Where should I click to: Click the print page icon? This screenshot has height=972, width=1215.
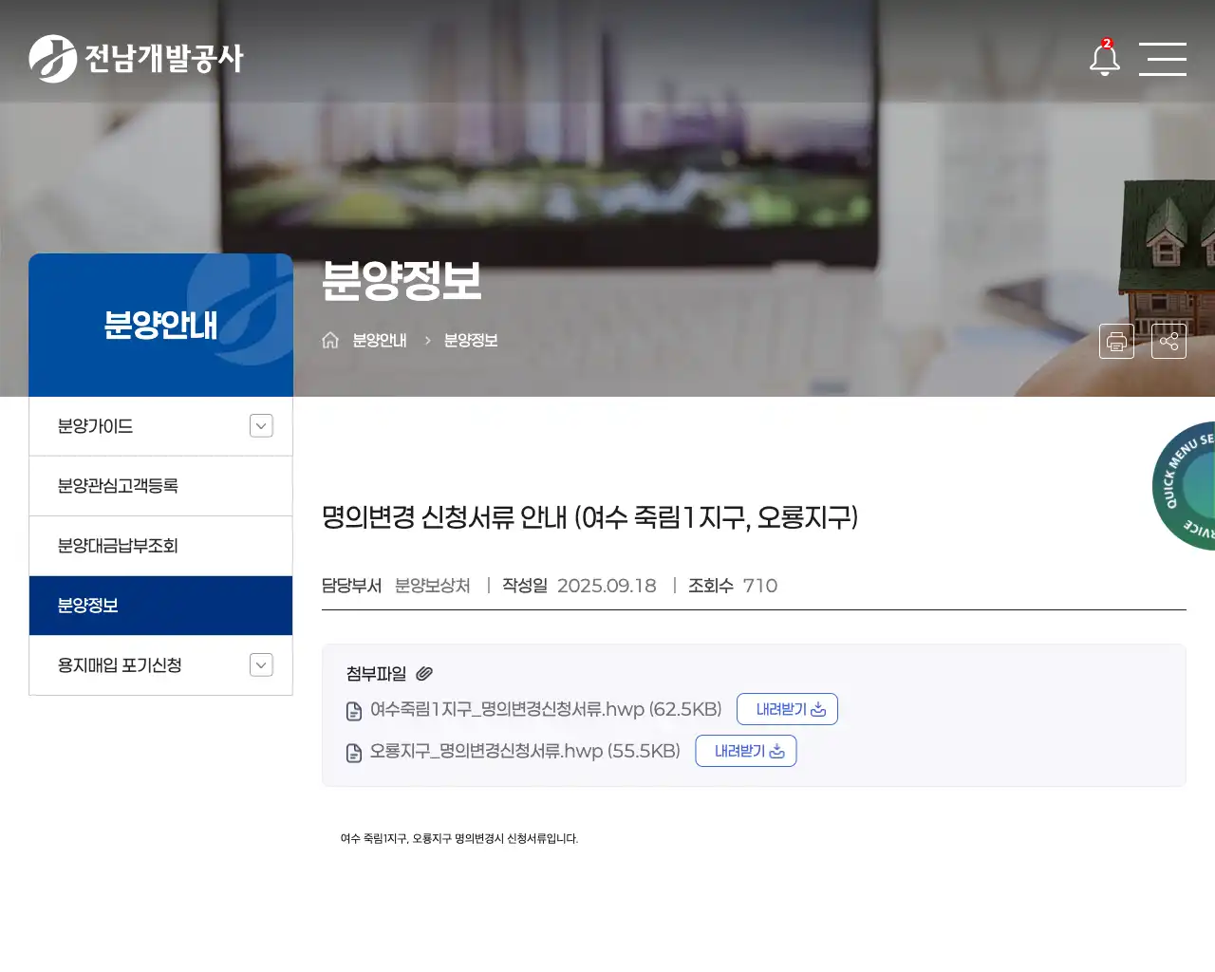(1116, 341)
